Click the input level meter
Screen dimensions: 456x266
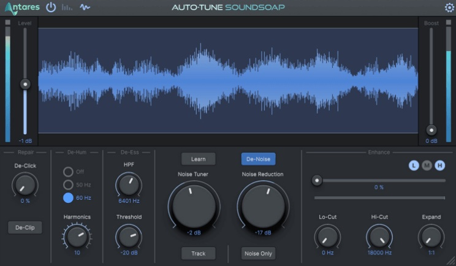pyautogui.click(x=8, y=85)
